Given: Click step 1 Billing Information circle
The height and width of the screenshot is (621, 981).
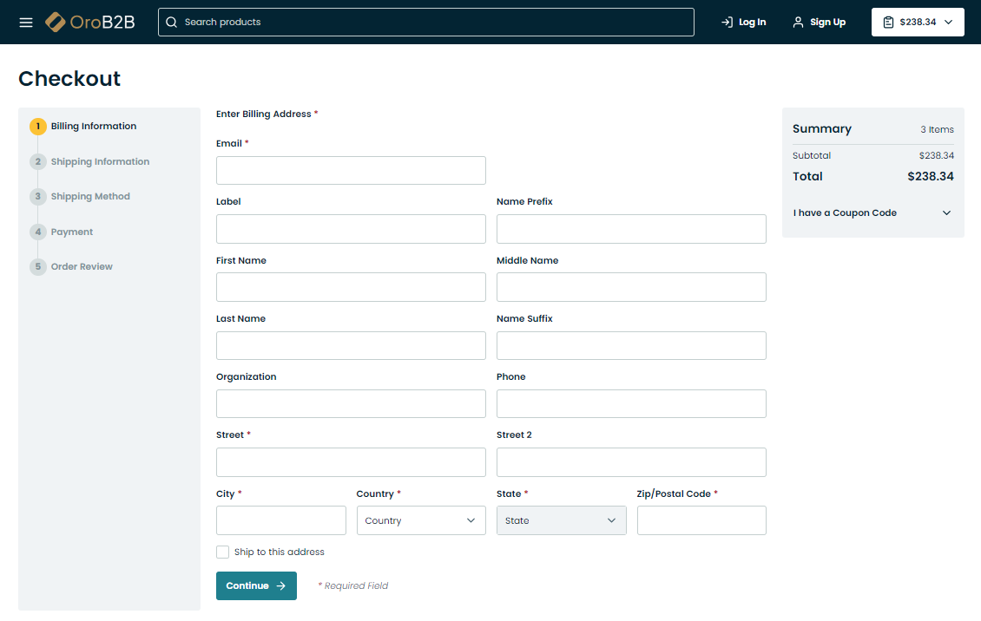Looking at the screenshot, I should coord(38,127).
